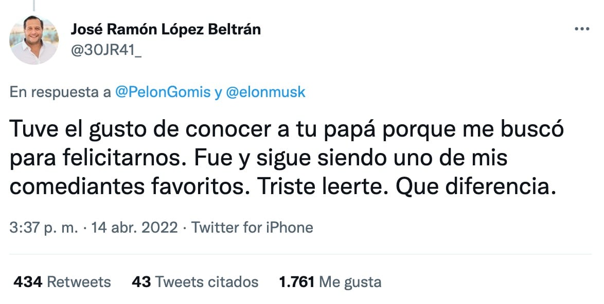Open the tweet's three-dot more options menu

tap(581, 30)
